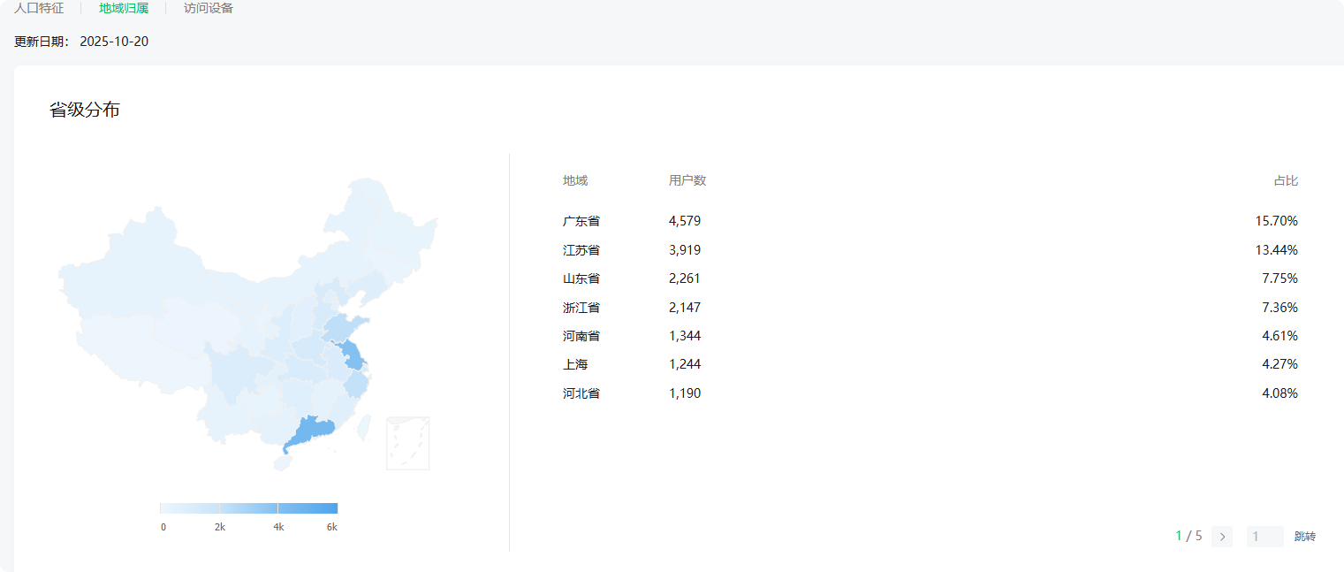Select the 上海 row label

coord(575,364)
